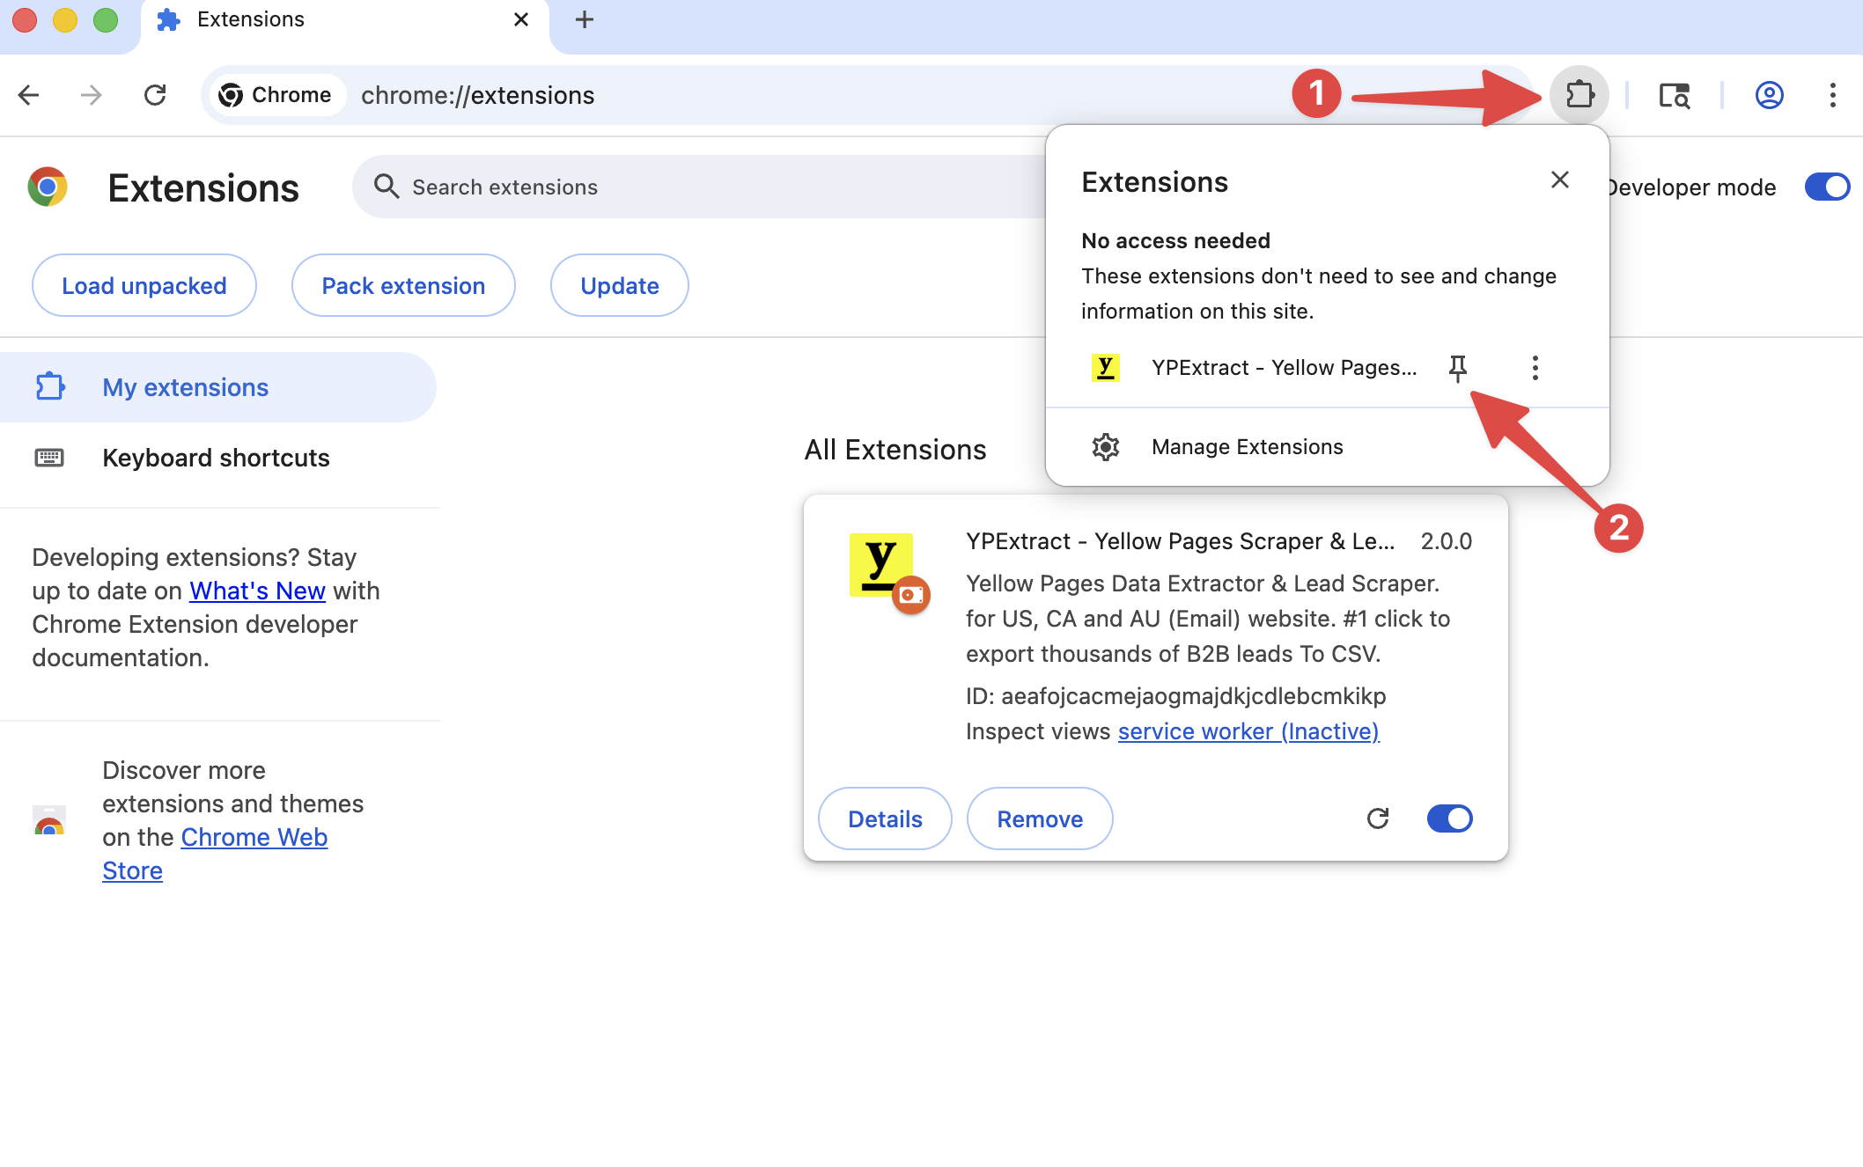The height and width of the screenshot is (1167, 1863).
Task: Click Pack extension button
Action: coord(403,285)
